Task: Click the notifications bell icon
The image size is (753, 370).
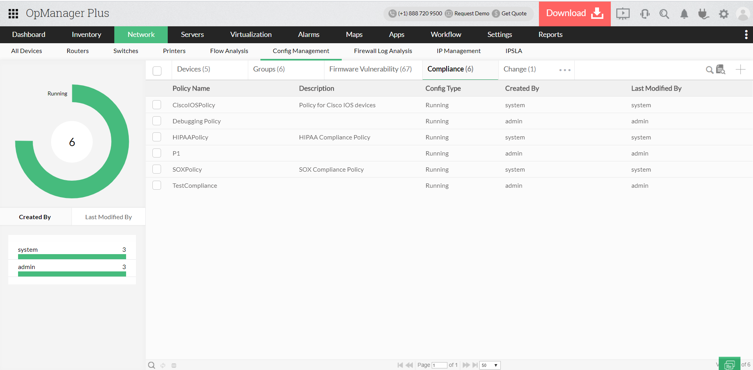Action: point(684,14)
